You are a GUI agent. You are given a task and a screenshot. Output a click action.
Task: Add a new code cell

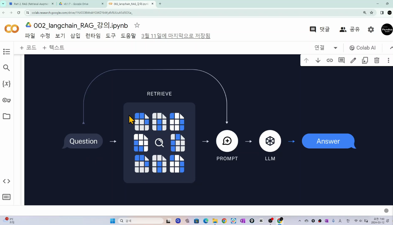pyautogui.click(x=28, y=48)
